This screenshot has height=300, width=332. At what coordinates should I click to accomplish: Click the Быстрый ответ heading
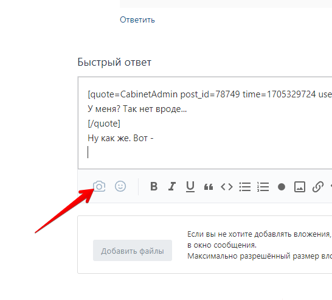coord(114,62)
